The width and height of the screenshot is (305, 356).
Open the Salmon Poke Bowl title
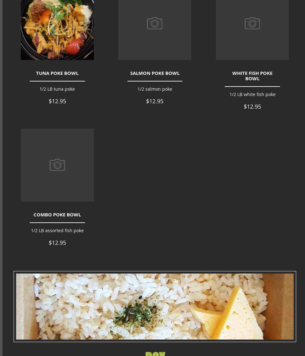point(155,73)
